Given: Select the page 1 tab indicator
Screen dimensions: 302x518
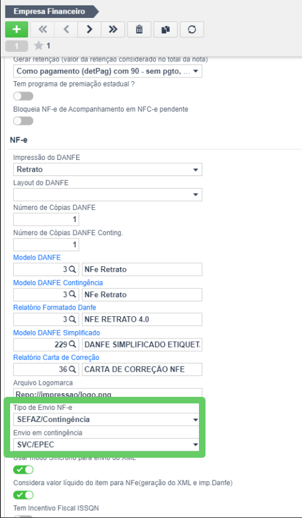Looking at the screenshot, I should click(17, 47).
